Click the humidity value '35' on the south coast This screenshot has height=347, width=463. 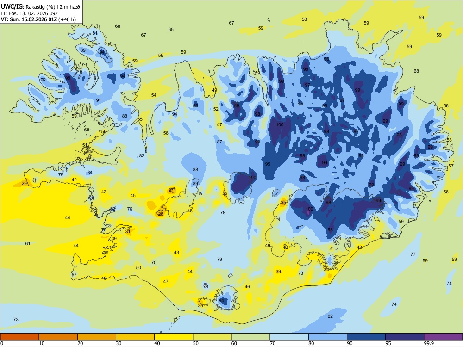click(x=200, y=305)
